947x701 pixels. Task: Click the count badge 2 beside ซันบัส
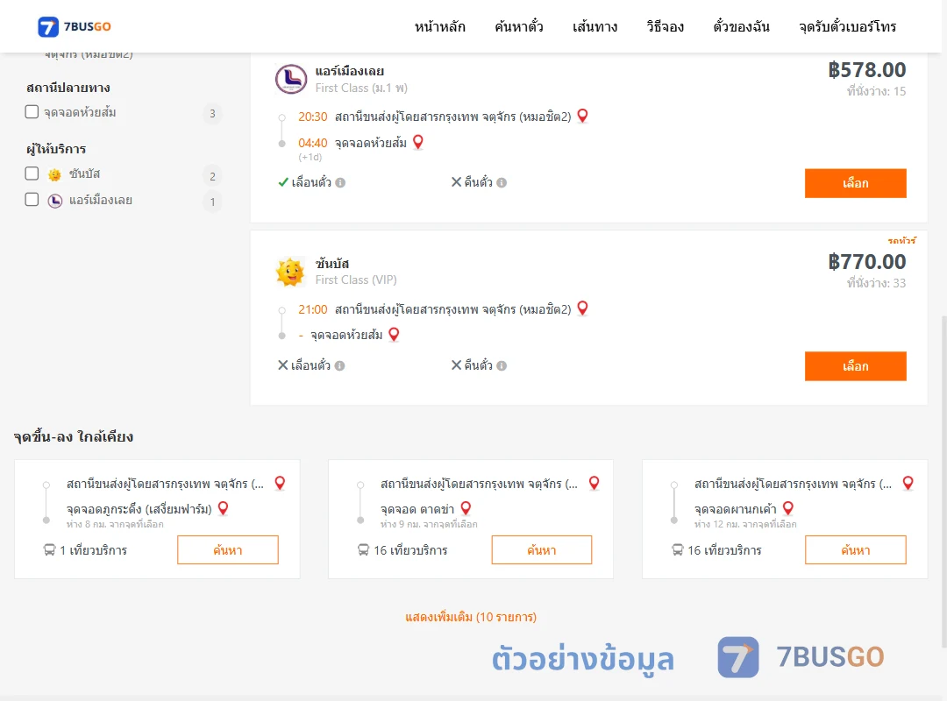tap(212, 176)
